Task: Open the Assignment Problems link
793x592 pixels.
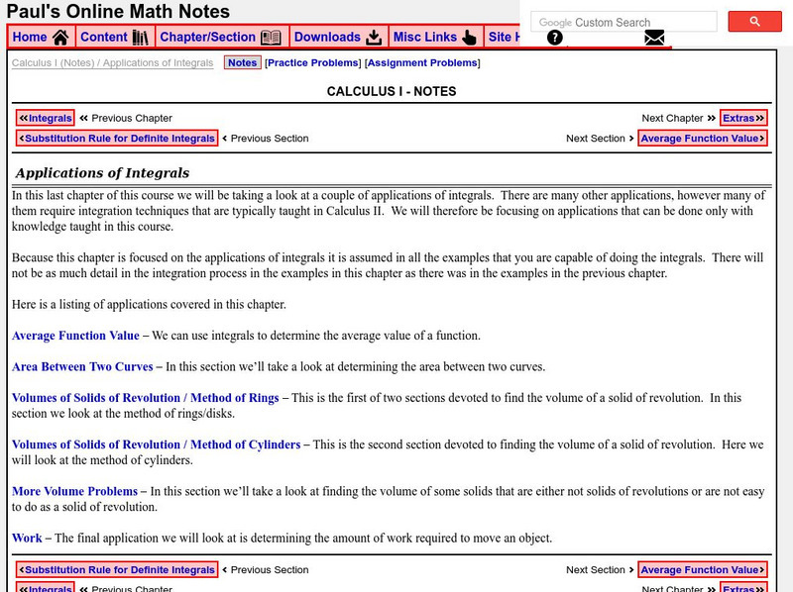Action: click(422, 62)
